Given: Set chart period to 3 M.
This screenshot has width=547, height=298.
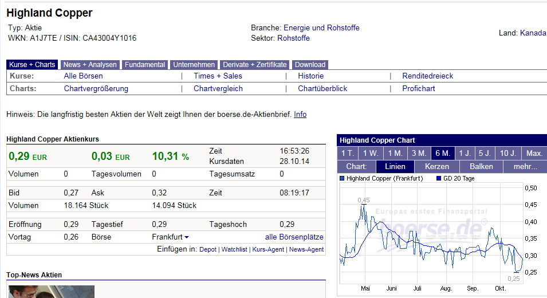Looking at the screenshot, I should [419, 153].
